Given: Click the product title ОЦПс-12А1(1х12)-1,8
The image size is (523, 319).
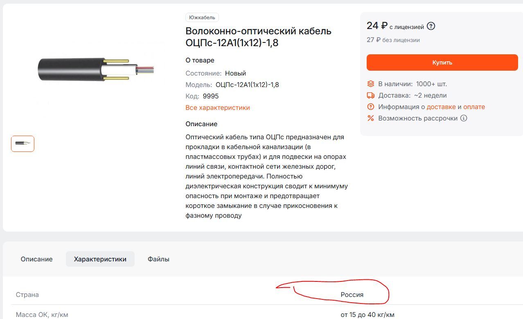Looking at the screenshot, I should click(x=259, y=37).
